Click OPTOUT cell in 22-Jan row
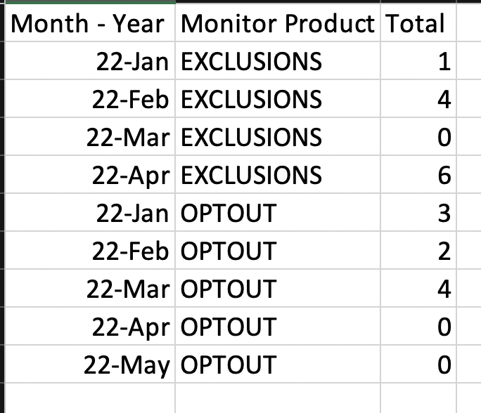The image size is (481, 413). click(278, 213)
